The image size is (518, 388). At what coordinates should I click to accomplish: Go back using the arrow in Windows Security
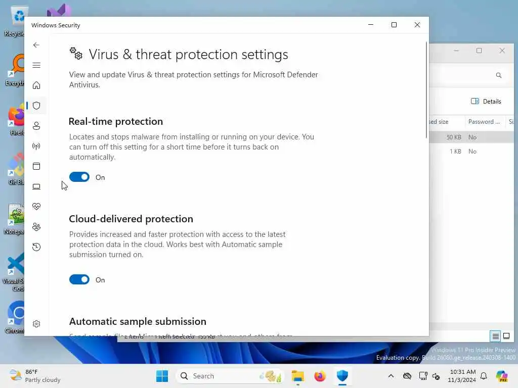point(36,45)
